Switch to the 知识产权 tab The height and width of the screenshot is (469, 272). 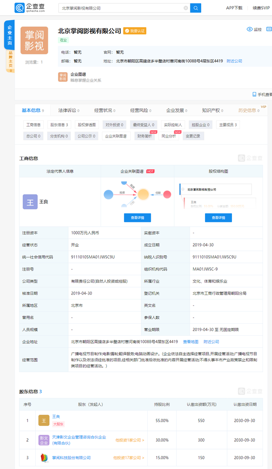tap(212, 110)
